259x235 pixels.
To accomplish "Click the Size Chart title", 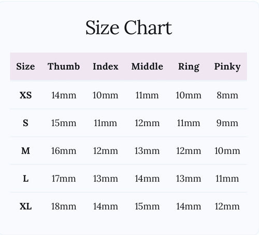I will 129,27.
